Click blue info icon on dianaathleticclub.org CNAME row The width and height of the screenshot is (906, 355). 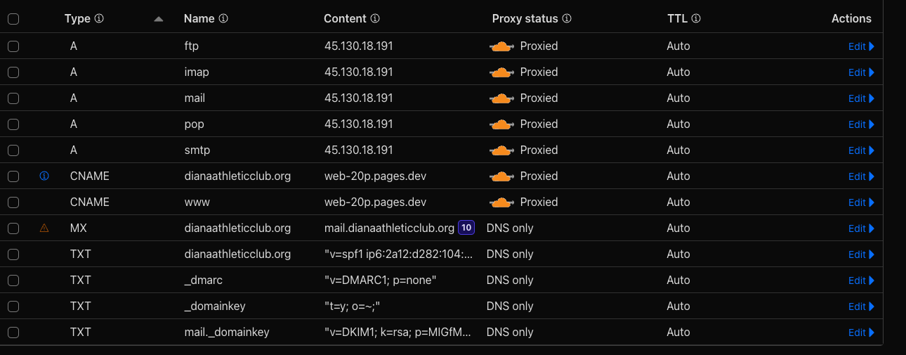coord(44,176)
